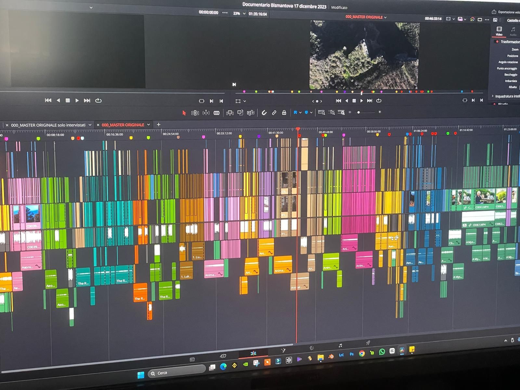
Task: Toggle the snapping magnet
Action: pos(264,112)
